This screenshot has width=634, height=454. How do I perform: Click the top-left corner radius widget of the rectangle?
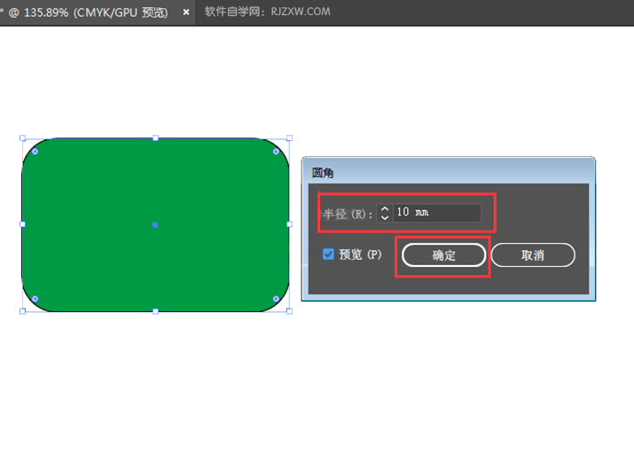tap(35, 152)
